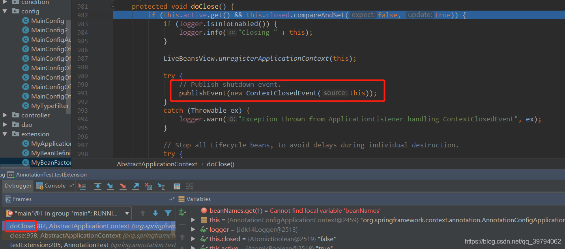Click the logger.warn statement on line 994
The image size is (565, 249).
pos(360,119)
